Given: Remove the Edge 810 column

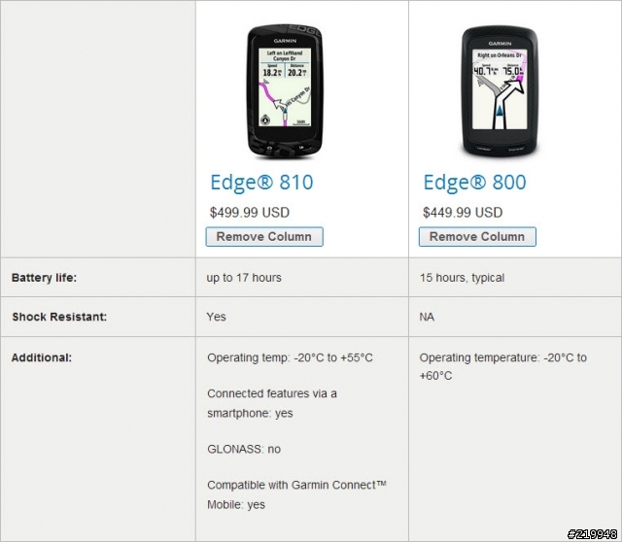Looking at the screenshot, I should pyautogui.click(x=264, y=237).
